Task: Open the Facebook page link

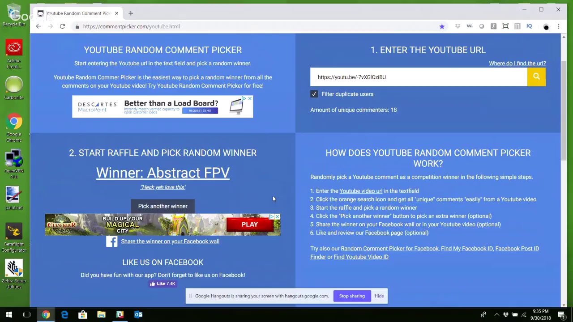Action: click(384, 233)
